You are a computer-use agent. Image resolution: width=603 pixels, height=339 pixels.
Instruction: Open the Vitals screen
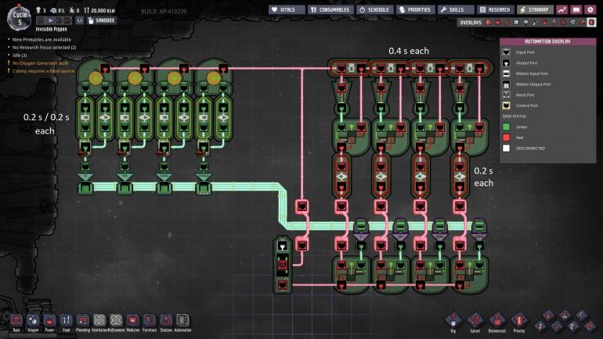(287, 9)
